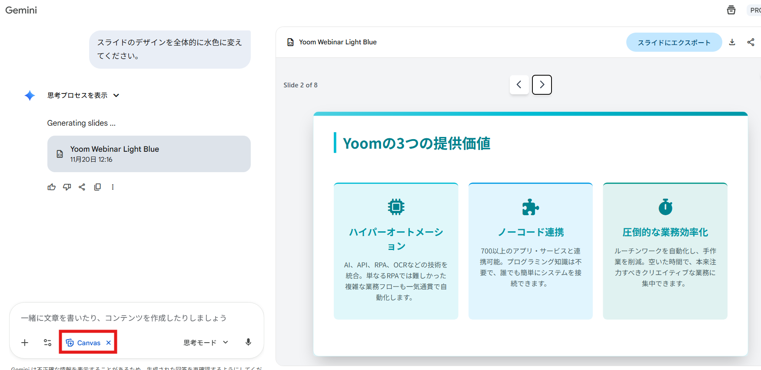Open the tools settings icon

pos(48,343)
